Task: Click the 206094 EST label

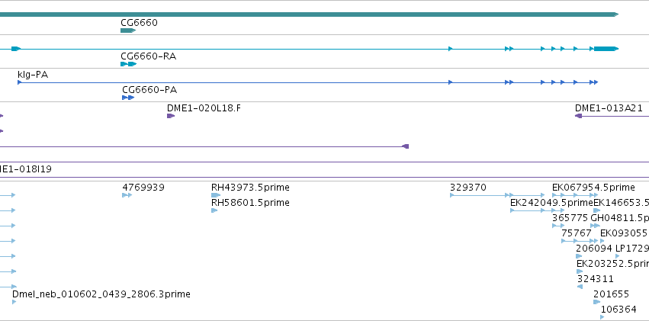Action: 594,249
